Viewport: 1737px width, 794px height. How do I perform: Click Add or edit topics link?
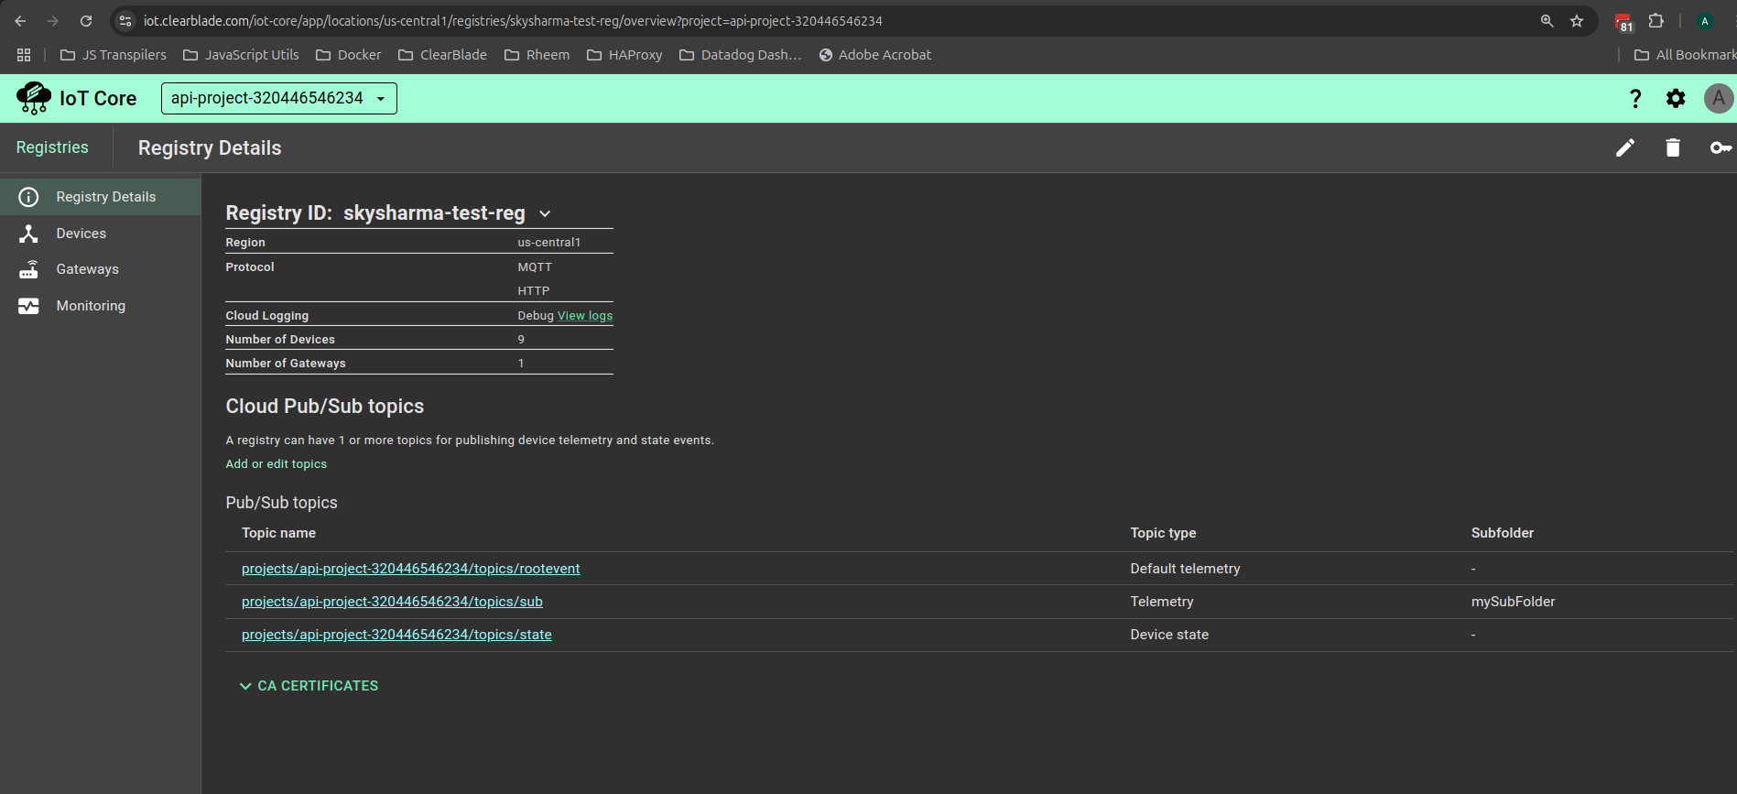pyautogui.click(x=276, y=464)
